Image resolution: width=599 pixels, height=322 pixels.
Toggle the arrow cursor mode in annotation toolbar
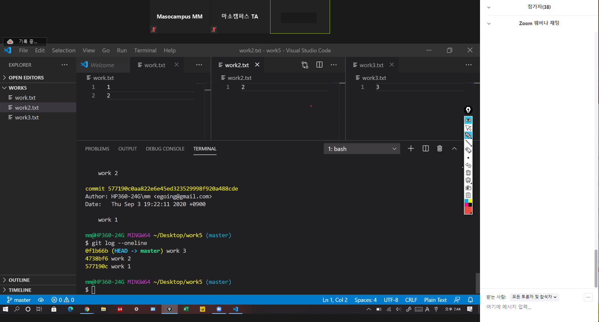click(x=468, y=128)
